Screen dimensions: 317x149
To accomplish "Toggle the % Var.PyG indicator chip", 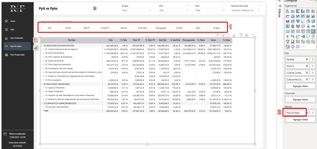I will pyautogui.click(x=142, y=28).
